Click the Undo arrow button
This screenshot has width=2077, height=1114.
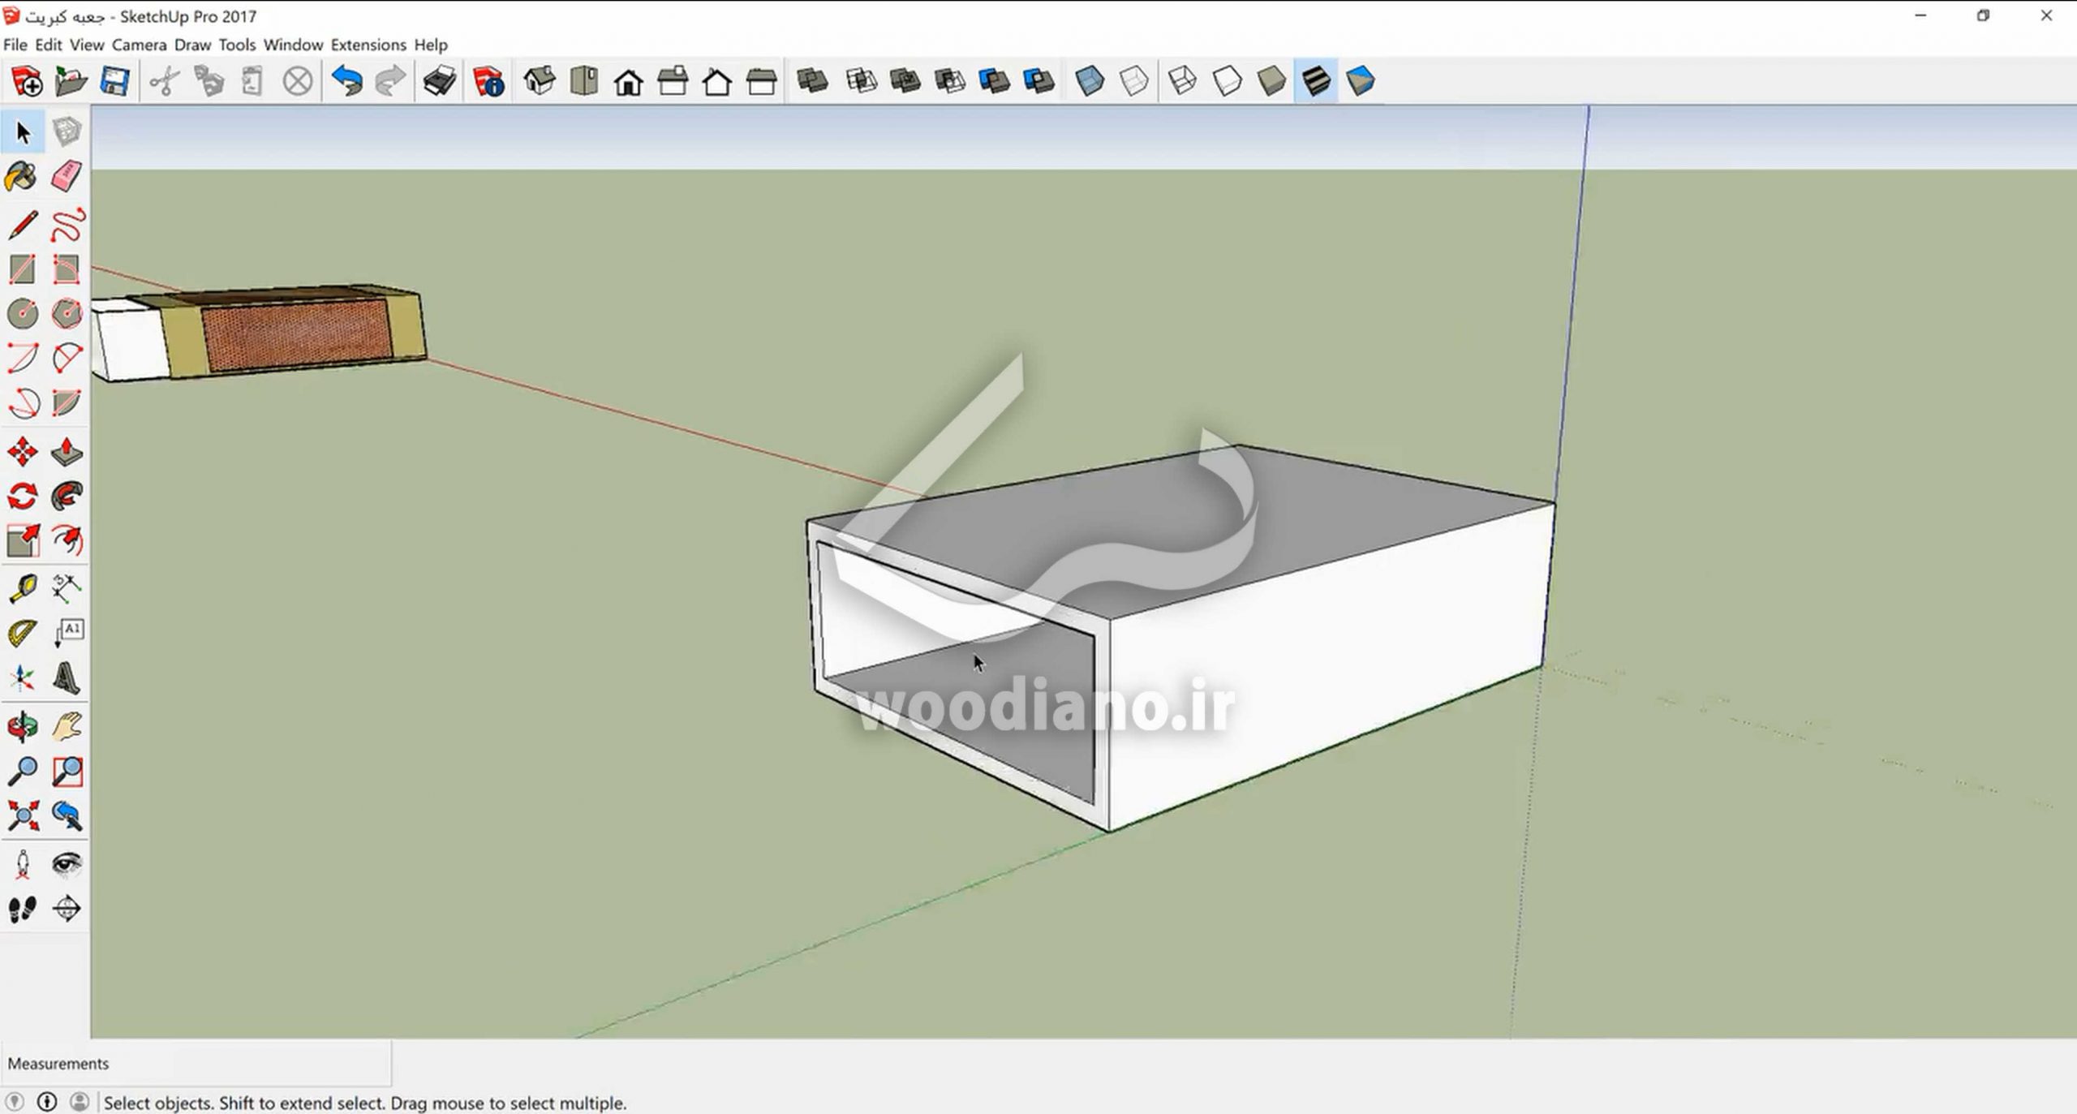pos(347,81)
